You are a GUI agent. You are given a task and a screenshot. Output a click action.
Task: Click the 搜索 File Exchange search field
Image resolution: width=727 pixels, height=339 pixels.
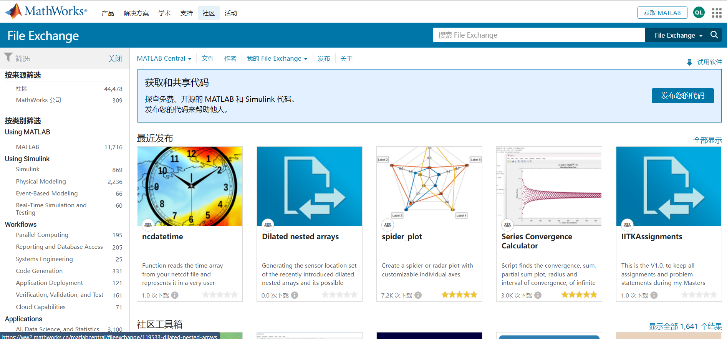(x=538, y=35)
